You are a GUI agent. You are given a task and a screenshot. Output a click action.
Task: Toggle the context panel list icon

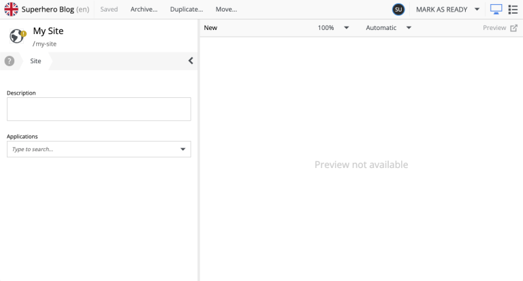point(513,10)
